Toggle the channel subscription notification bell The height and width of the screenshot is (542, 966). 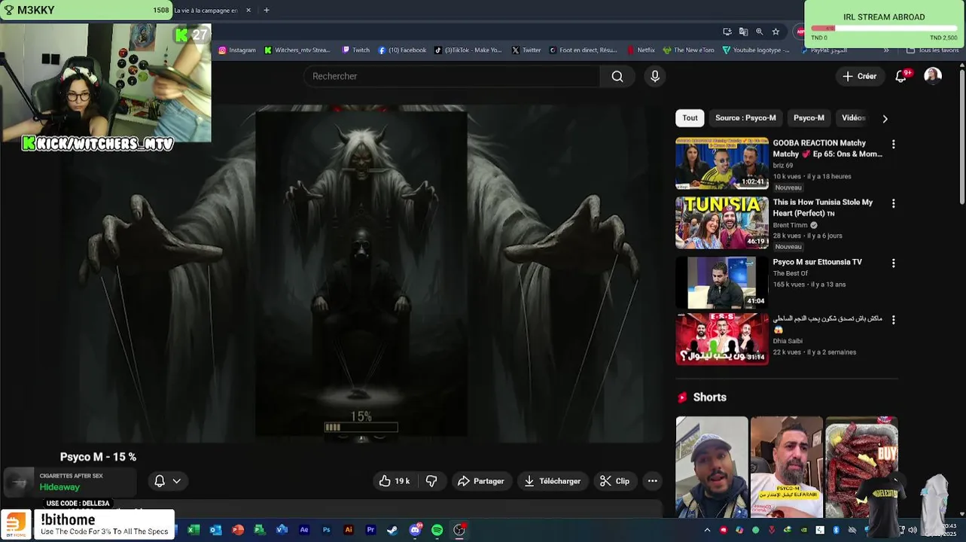(x=160, y=481)
